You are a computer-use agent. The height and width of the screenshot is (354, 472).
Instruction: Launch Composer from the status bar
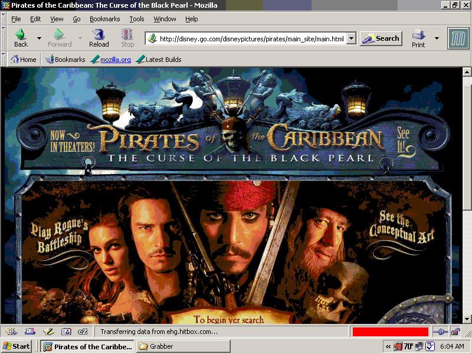pos(48,332)
